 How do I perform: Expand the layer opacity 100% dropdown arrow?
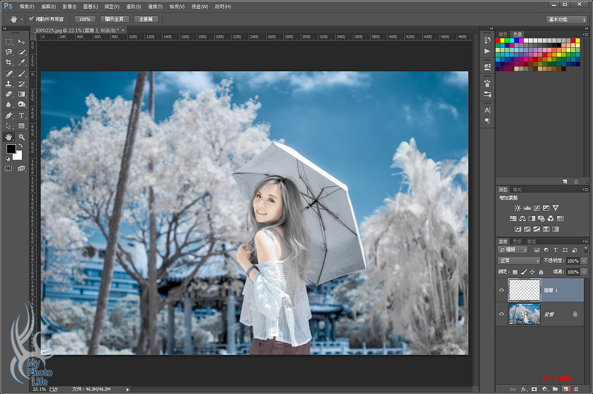[584, 261]
